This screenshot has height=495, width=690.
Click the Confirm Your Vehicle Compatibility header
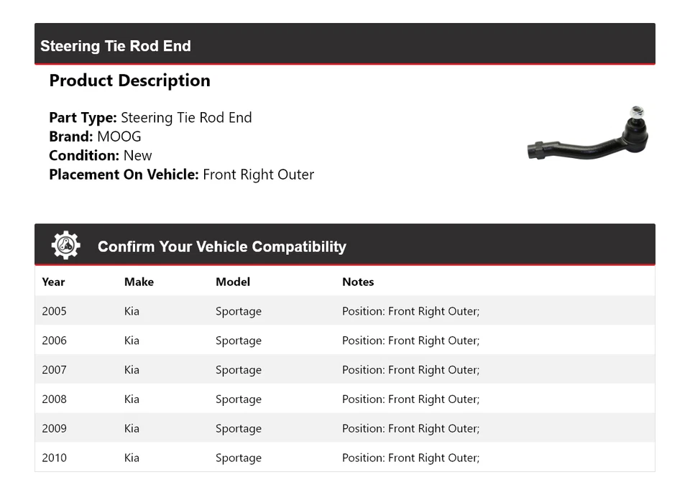221,246
